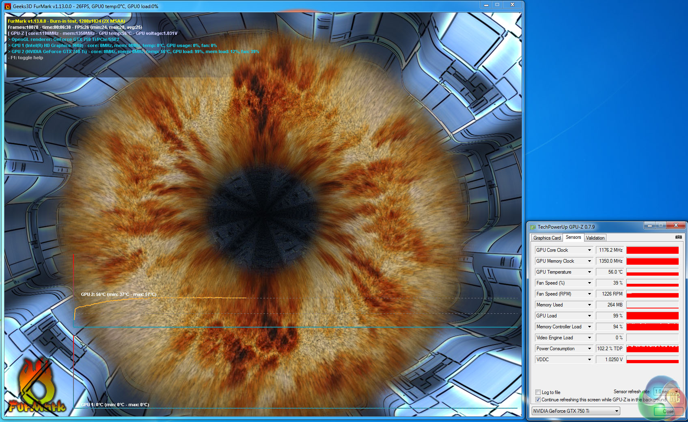Minimize the FurMark window

[x=486, y=5]
